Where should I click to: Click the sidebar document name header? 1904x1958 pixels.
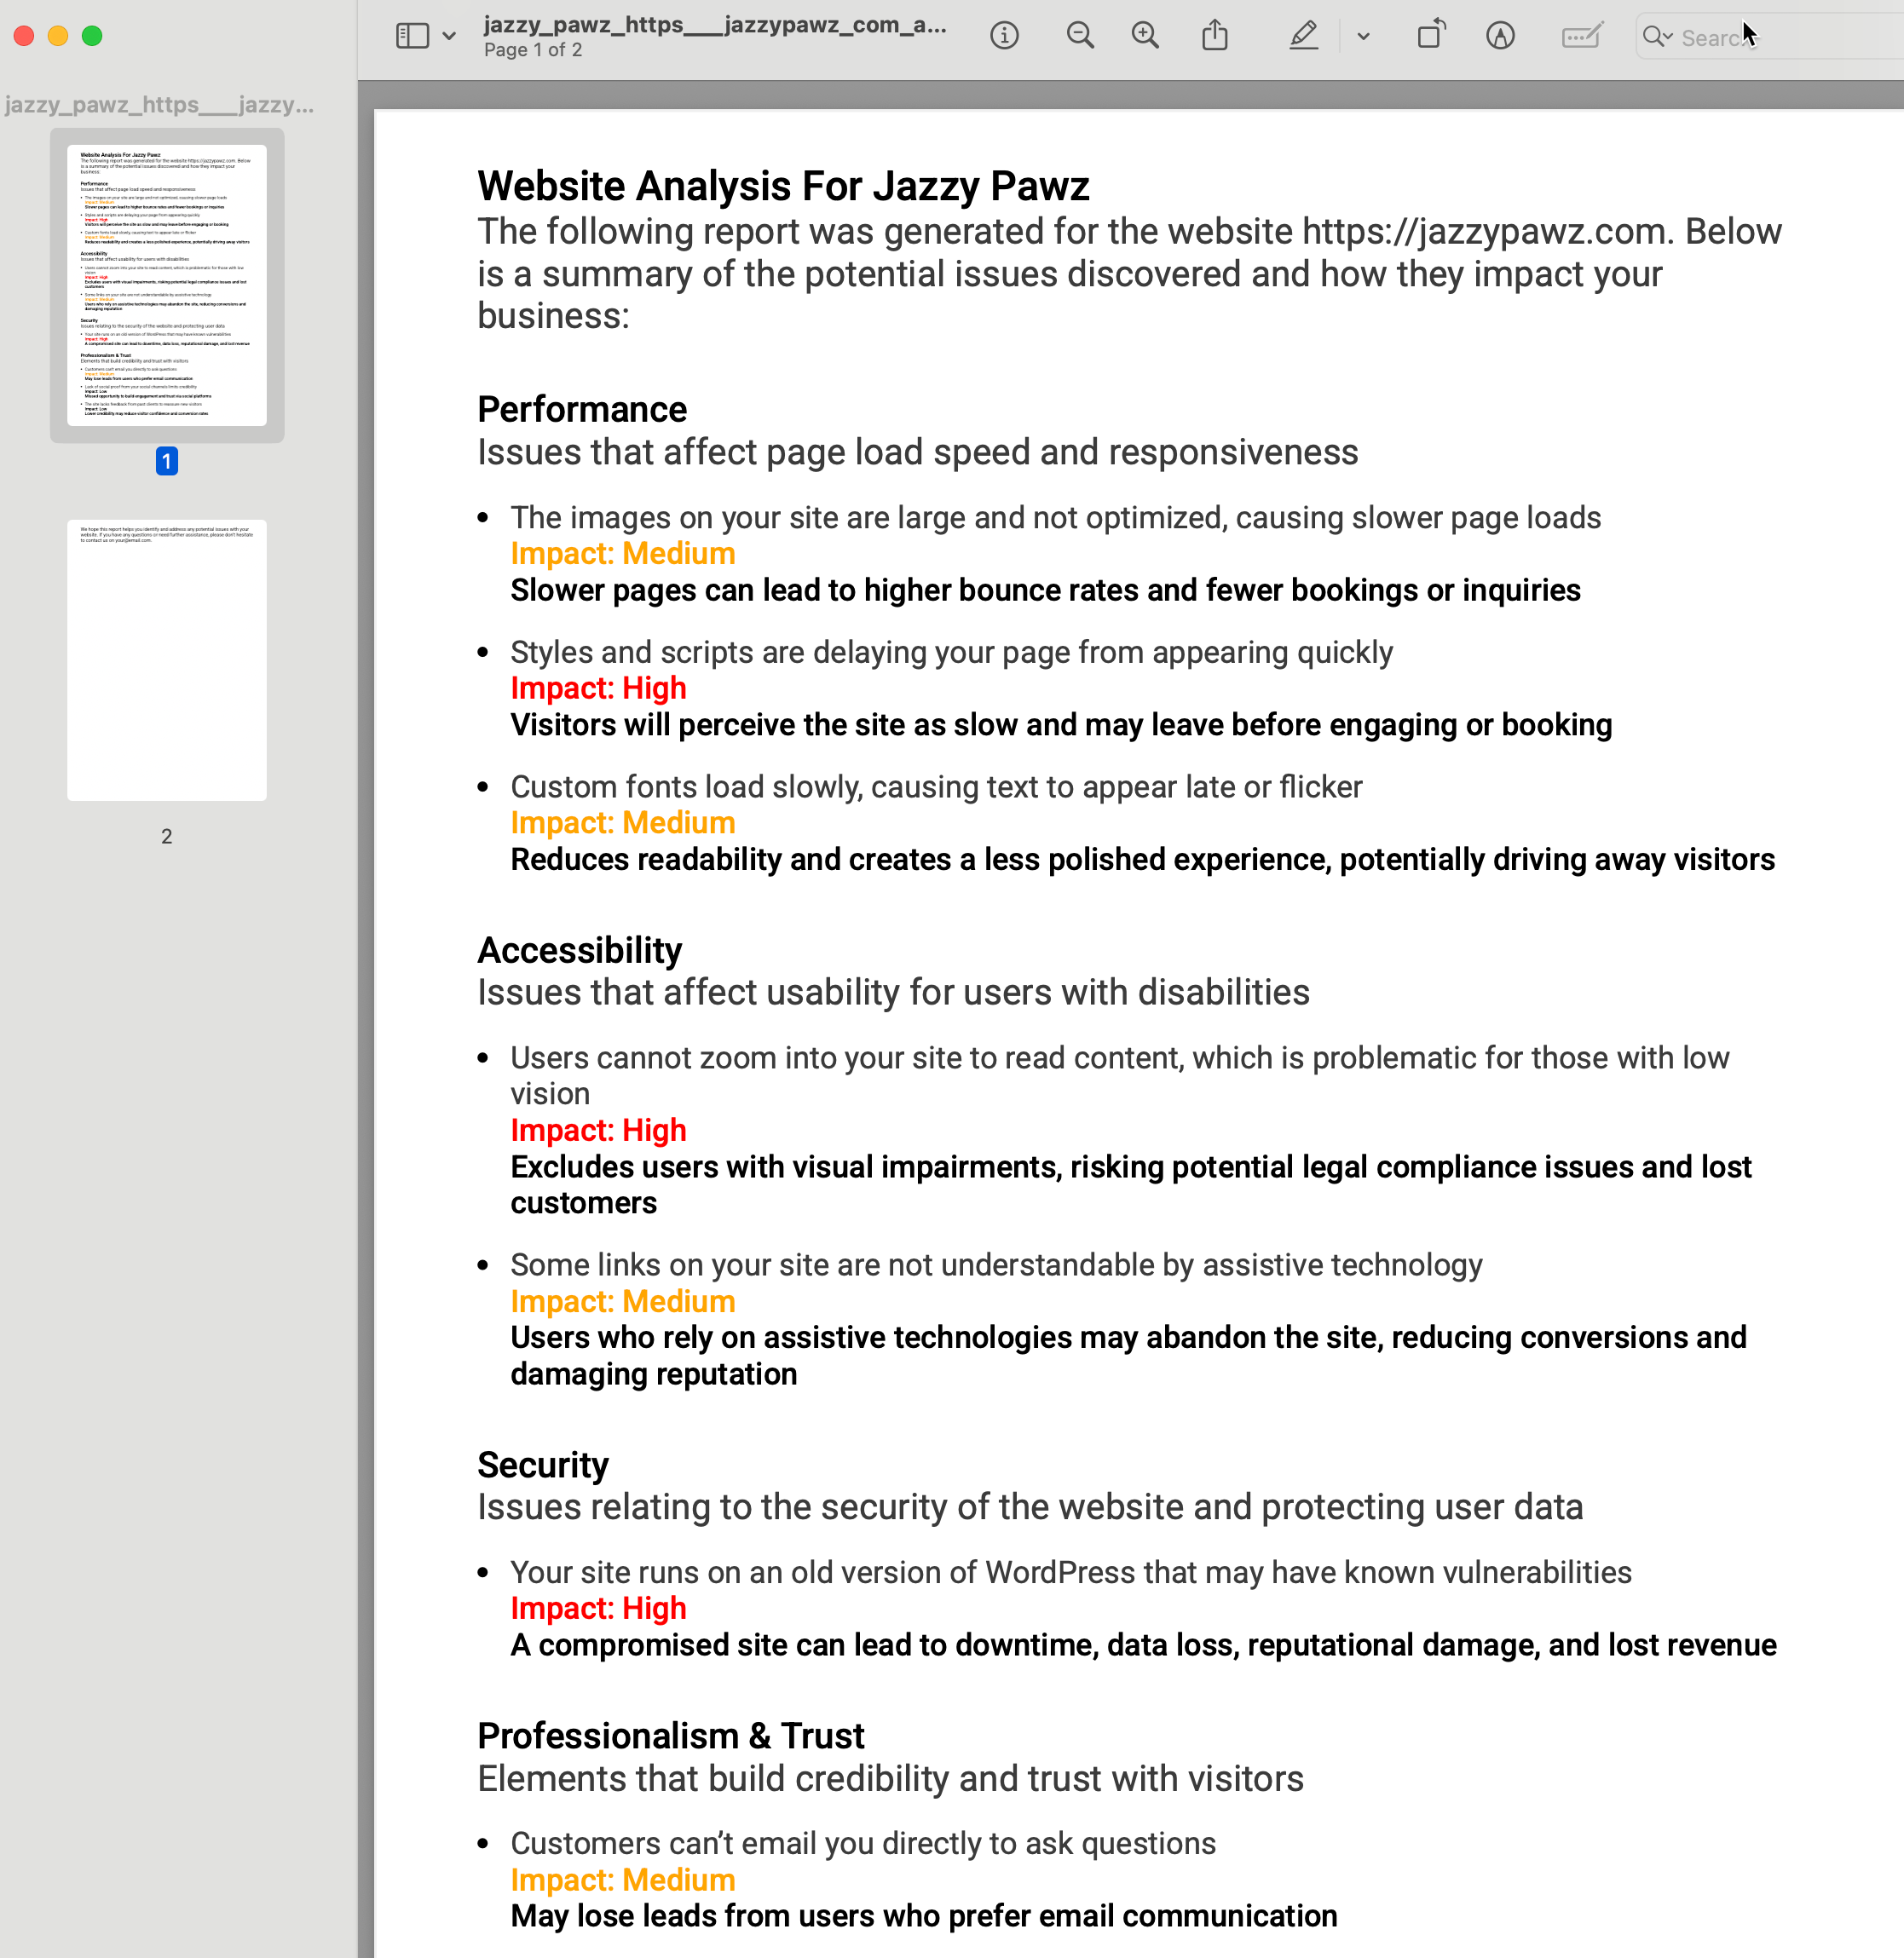point(160,104)
